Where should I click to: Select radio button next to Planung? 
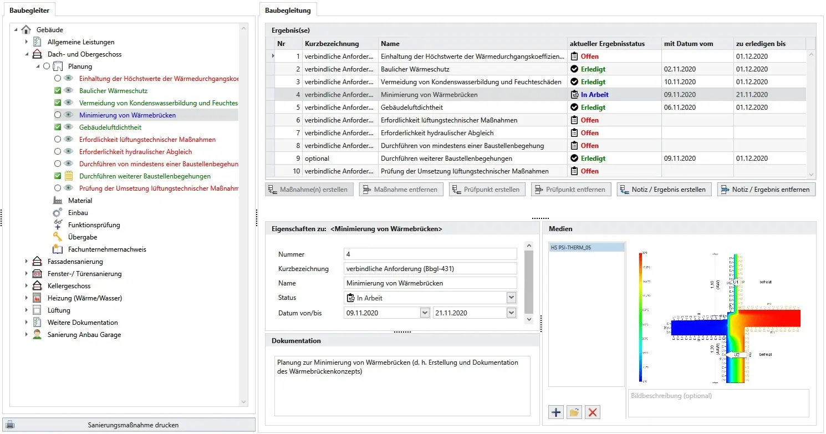point(47,67)
